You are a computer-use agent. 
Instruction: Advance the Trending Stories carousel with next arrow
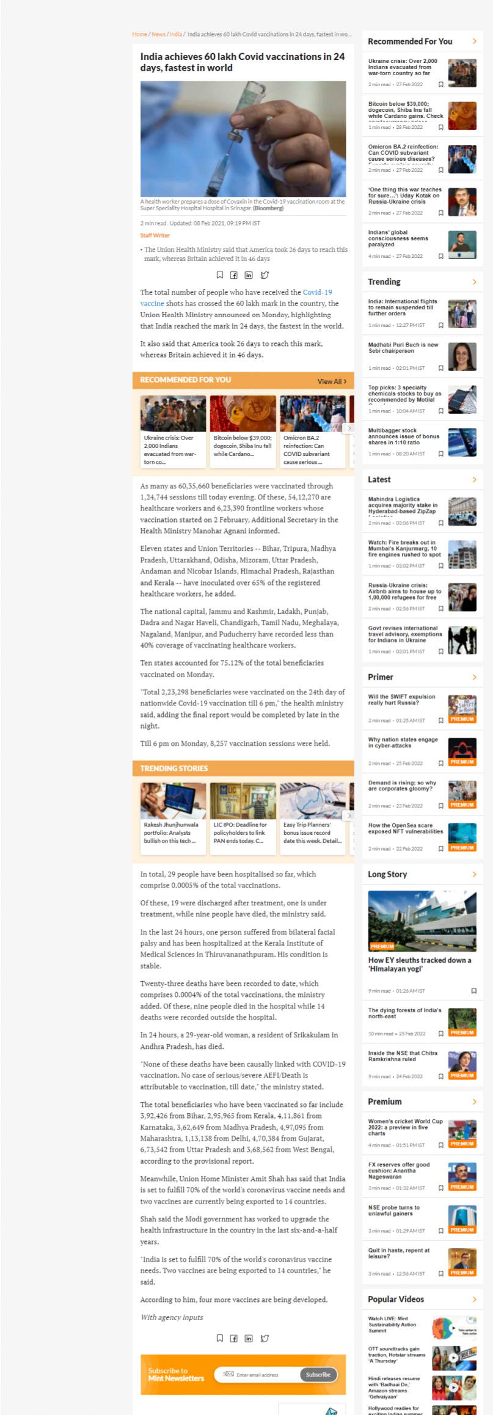click(x=349, y=815)
